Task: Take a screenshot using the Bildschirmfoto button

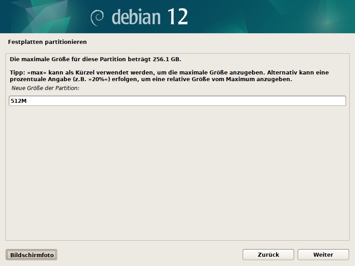Action: (x=32, y=255)
